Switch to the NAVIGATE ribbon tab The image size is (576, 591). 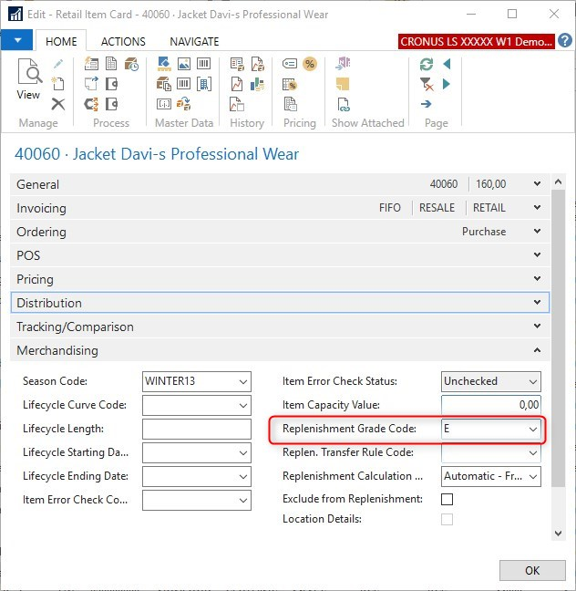pos(194,41)
